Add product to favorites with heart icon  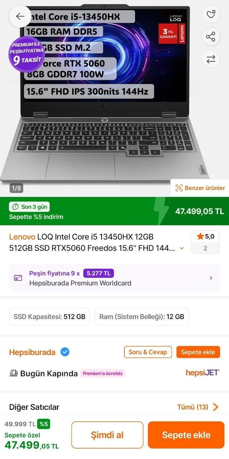(211, 15)
